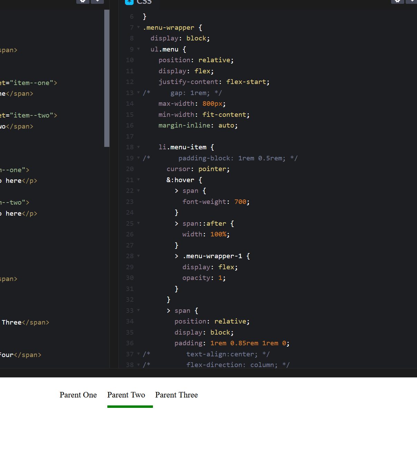
Task: Collapse the span rule on line 33
Action: (138, 311)
